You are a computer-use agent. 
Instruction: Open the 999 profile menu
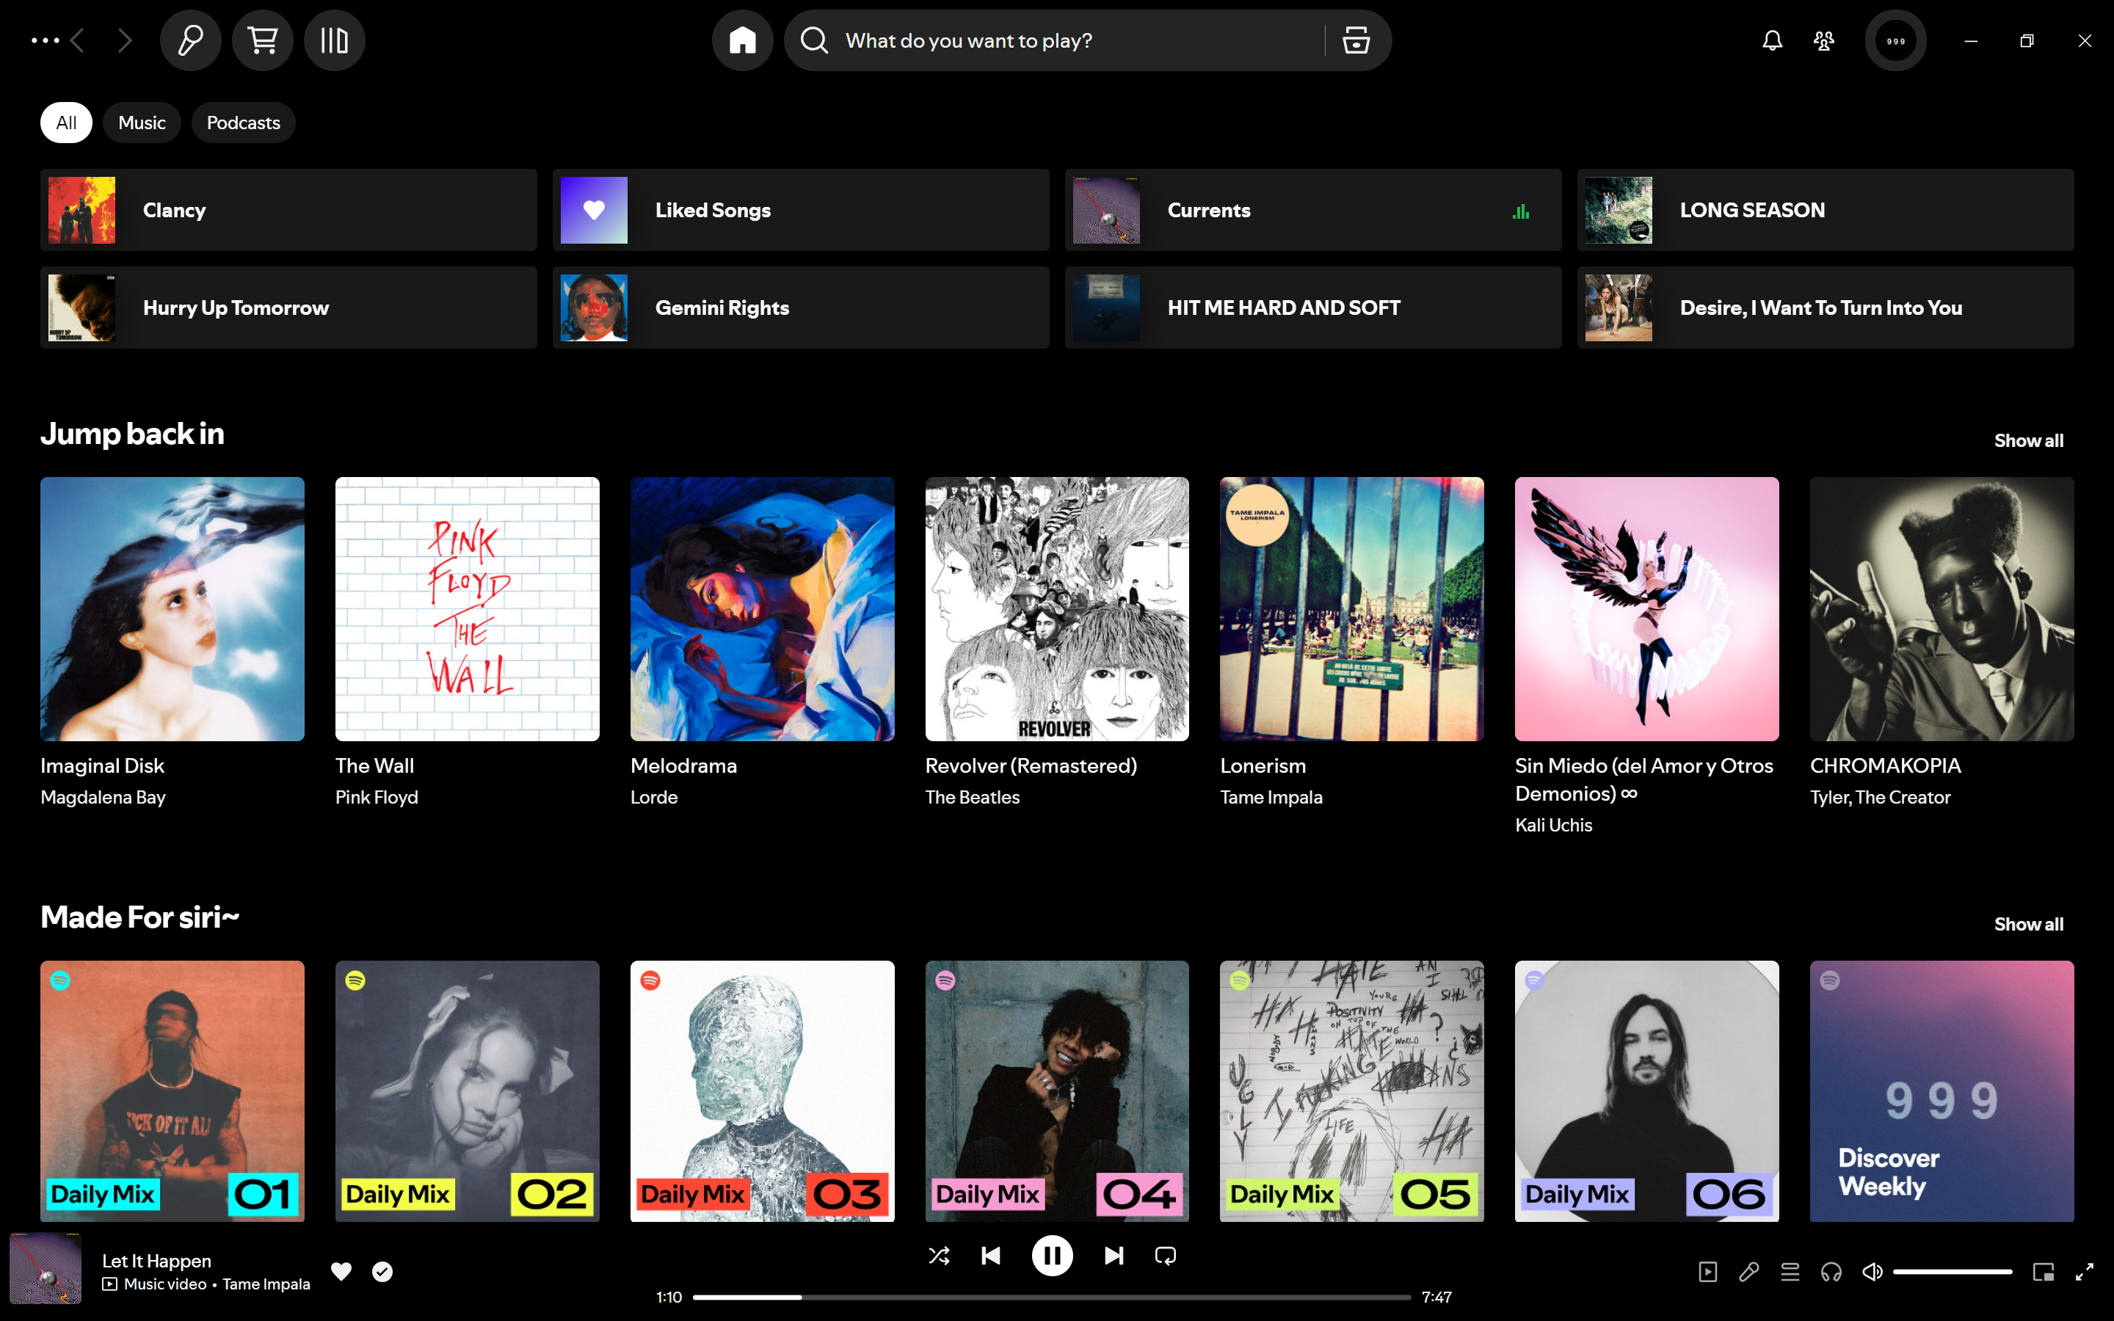click(x=1895, y=40)
